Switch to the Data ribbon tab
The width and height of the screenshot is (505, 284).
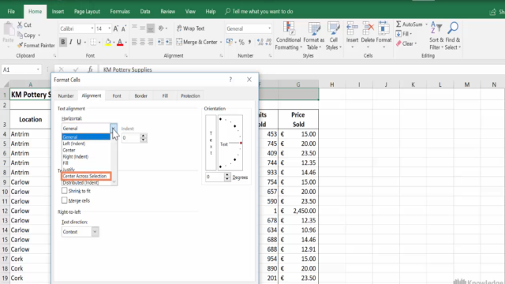[145, 12]
